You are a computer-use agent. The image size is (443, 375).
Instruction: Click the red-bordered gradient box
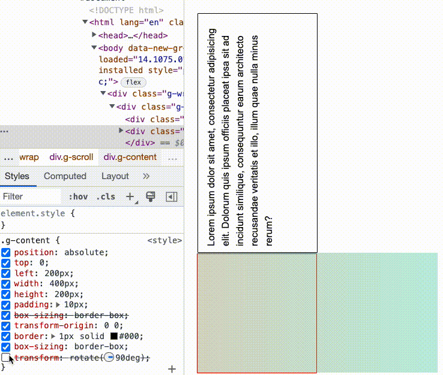[x=257, y=313]
